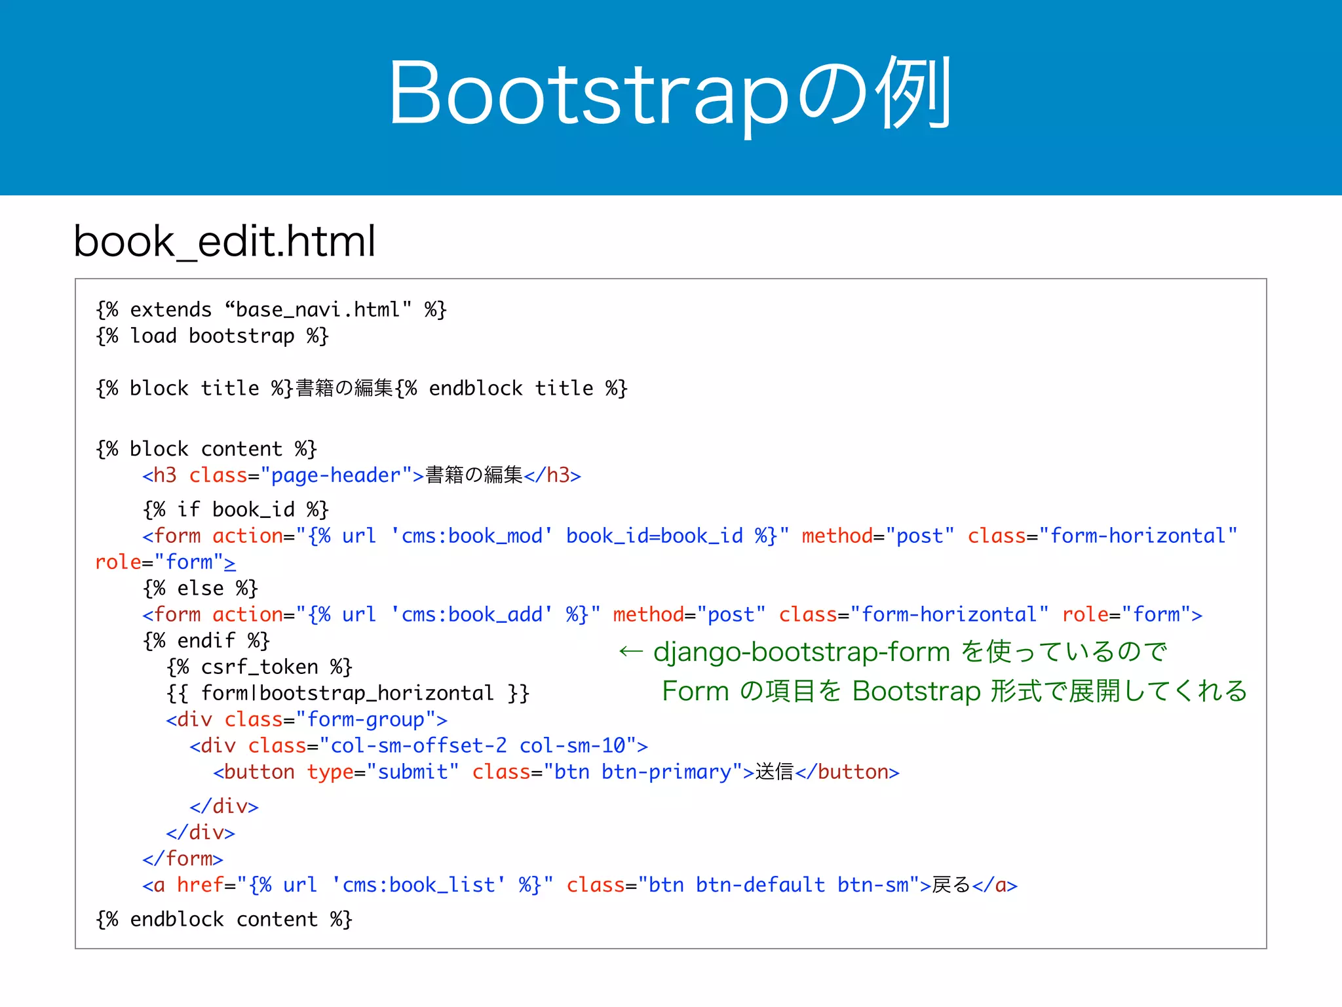Click the '</form>' closing tag

coord(183,858)
